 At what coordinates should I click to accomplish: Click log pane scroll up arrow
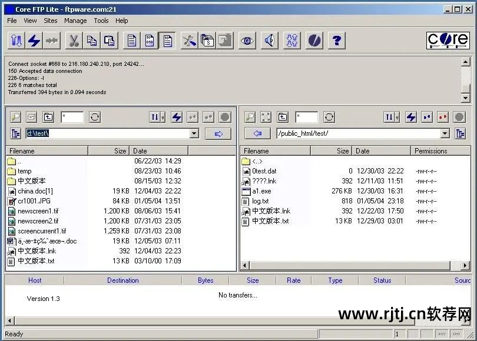(466, 62)
